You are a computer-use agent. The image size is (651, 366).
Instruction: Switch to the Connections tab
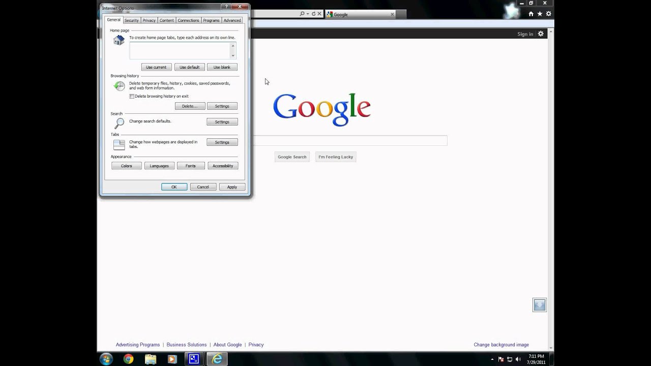coord(188,20)
